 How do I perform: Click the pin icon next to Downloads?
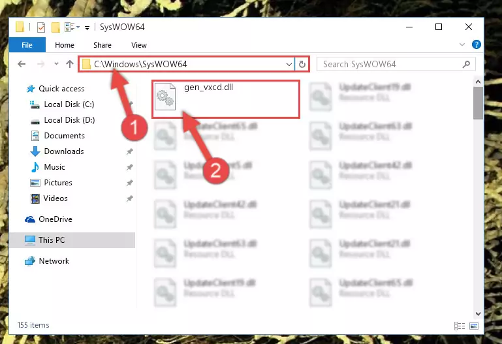coord(130,151)
